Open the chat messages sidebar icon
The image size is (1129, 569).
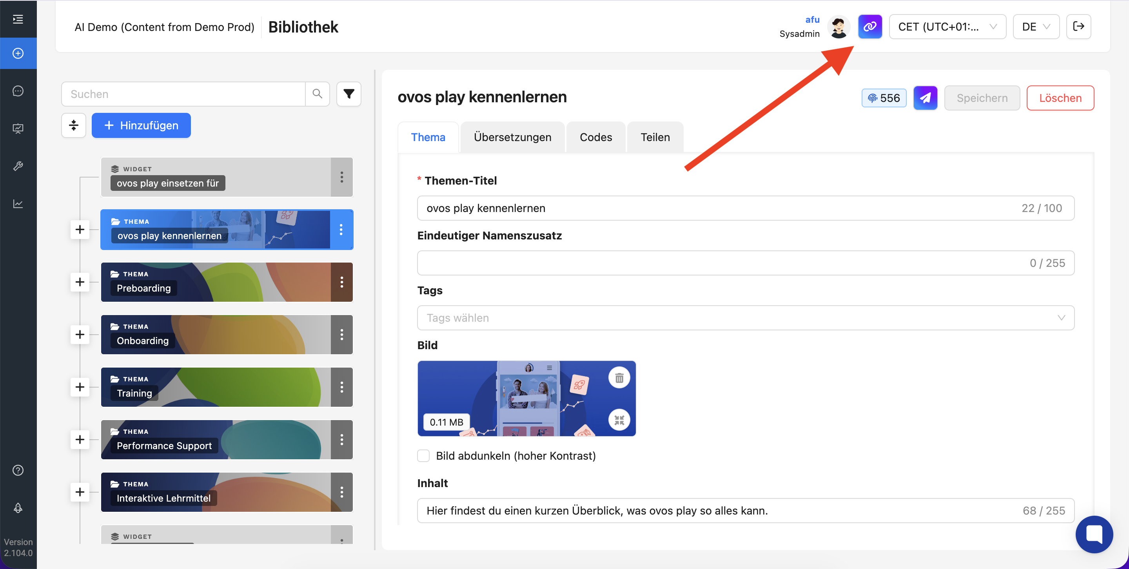click(18, 91)
